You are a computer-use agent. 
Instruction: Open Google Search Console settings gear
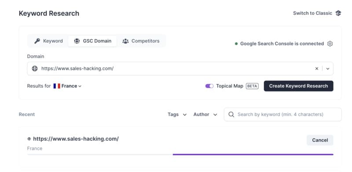[330, 44]
